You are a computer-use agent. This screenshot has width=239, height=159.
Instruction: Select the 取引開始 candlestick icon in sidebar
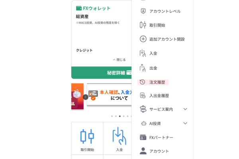pyautogui.click(x=143, y=25)
